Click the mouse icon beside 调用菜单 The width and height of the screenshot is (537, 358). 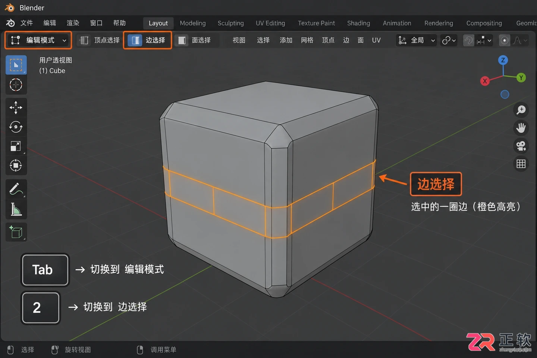140,350
